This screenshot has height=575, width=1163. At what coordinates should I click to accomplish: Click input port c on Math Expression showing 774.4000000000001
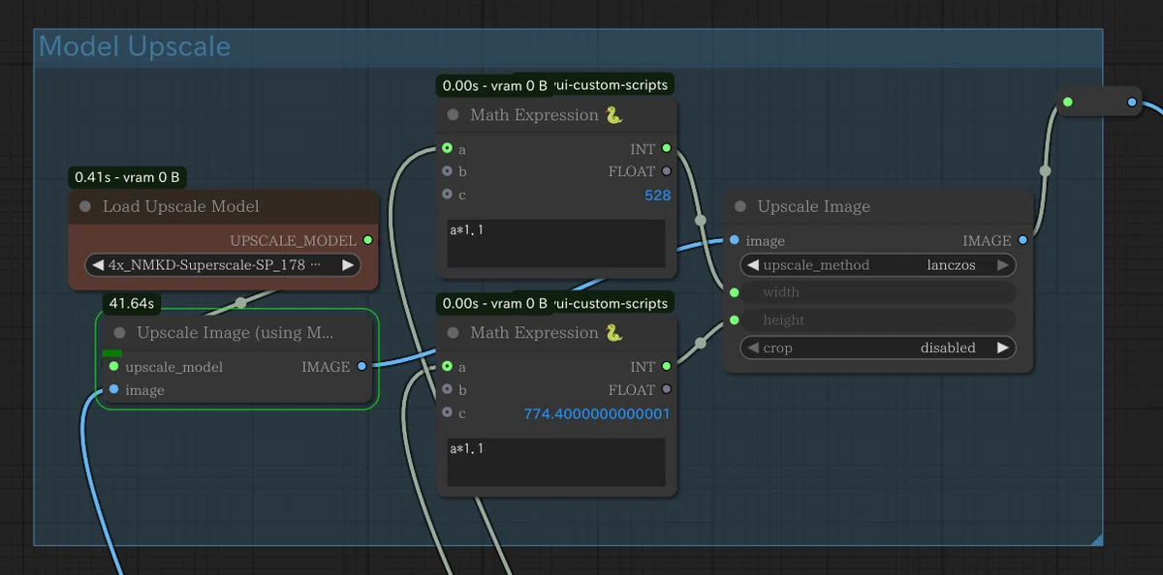coord(447,412)
